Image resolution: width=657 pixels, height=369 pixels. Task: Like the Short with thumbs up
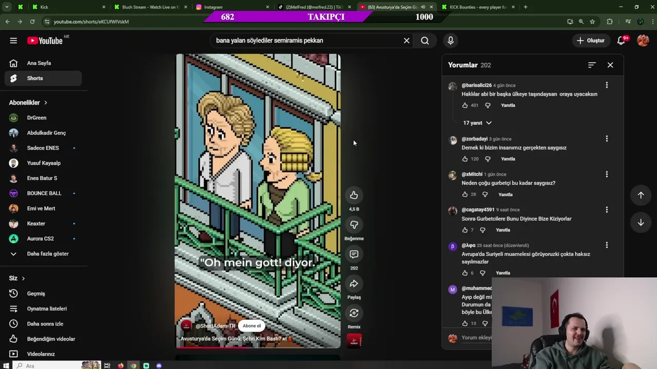354,195
